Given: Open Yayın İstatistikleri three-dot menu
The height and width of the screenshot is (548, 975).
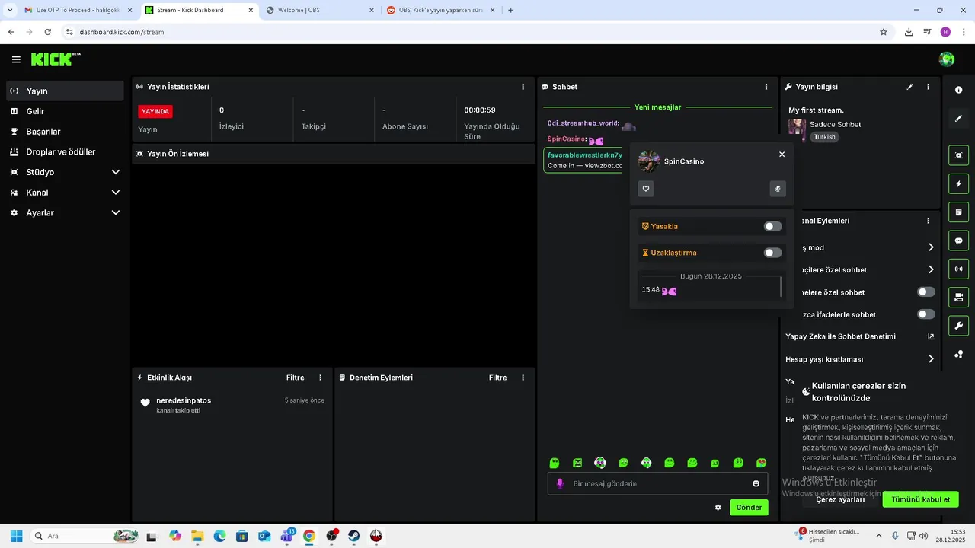Looking at the screenshot, I should (x=523, y=87).
